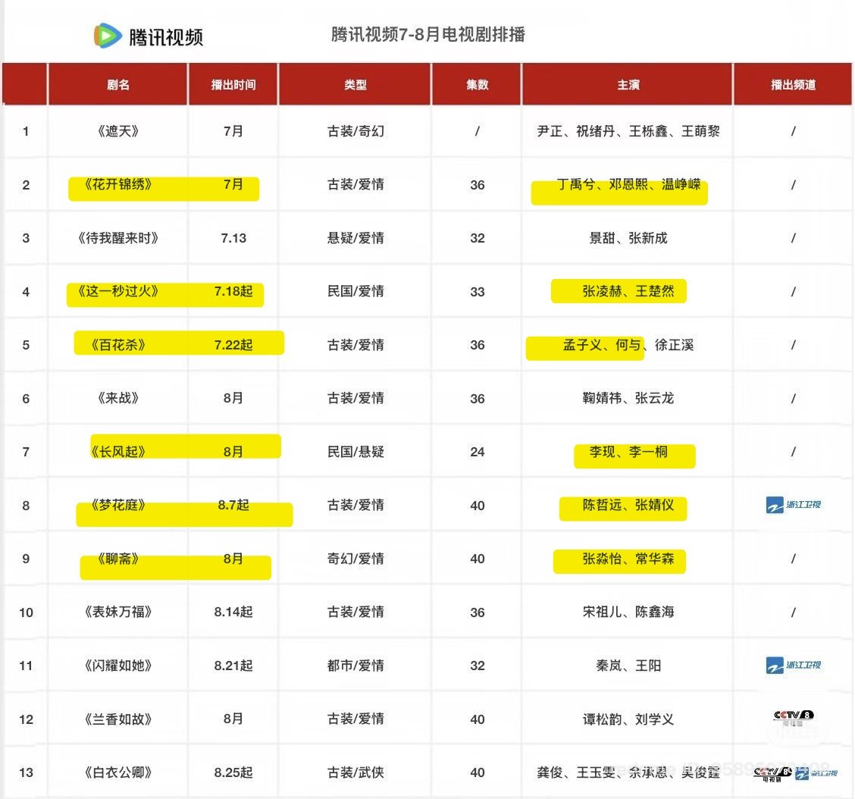Click the 集数 column header
This screenshot has width=855, height=799.
(x=477, y=85)
